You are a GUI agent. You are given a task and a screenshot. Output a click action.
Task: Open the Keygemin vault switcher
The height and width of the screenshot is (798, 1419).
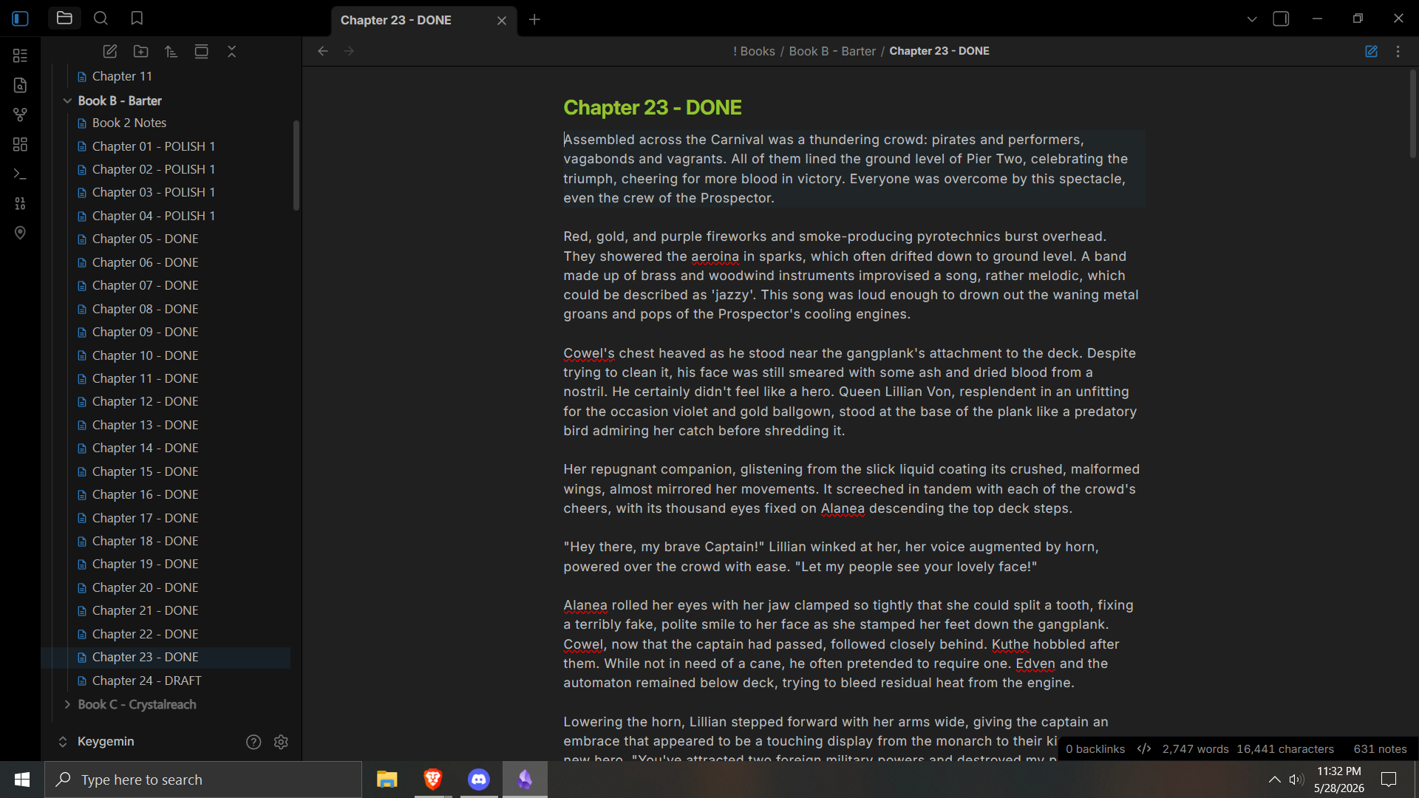tap(96, 741)
